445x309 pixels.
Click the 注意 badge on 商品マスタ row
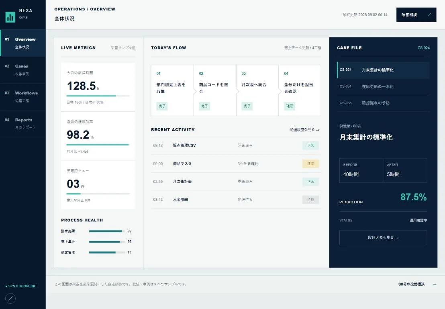click(310, 164)
